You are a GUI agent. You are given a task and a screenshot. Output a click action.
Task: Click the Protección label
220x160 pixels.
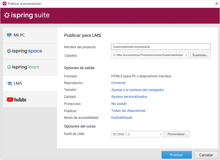pyautogui.click(x=73, y=104)
